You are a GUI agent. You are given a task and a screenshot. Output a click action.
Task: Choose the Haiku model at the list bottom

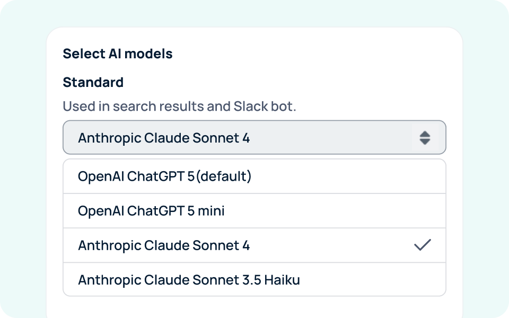tap(189, 279)
